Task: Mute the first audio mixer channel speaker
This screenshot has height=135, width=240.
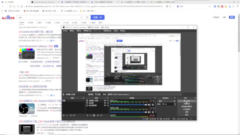Action: tap(149, 105)
